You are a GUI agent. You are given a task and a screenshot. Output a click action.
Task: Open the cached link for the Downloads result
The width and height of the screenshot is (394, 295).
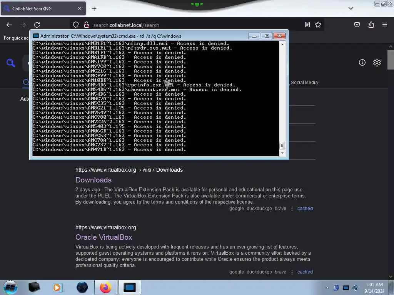tap(305, 209)
